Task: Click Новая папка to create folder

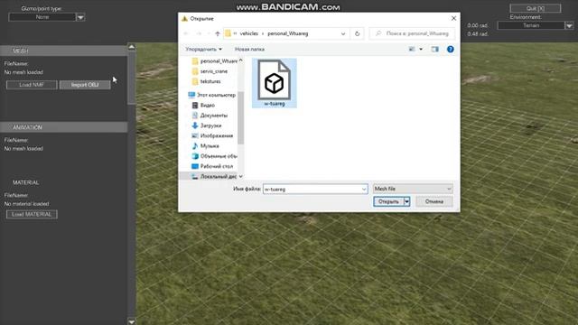Action: tap(249, 49)
